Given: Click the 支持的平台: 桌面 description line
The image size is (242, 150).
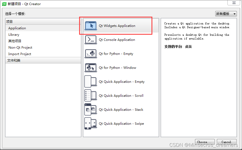Looking at the screenshot, I should point(178,47).
